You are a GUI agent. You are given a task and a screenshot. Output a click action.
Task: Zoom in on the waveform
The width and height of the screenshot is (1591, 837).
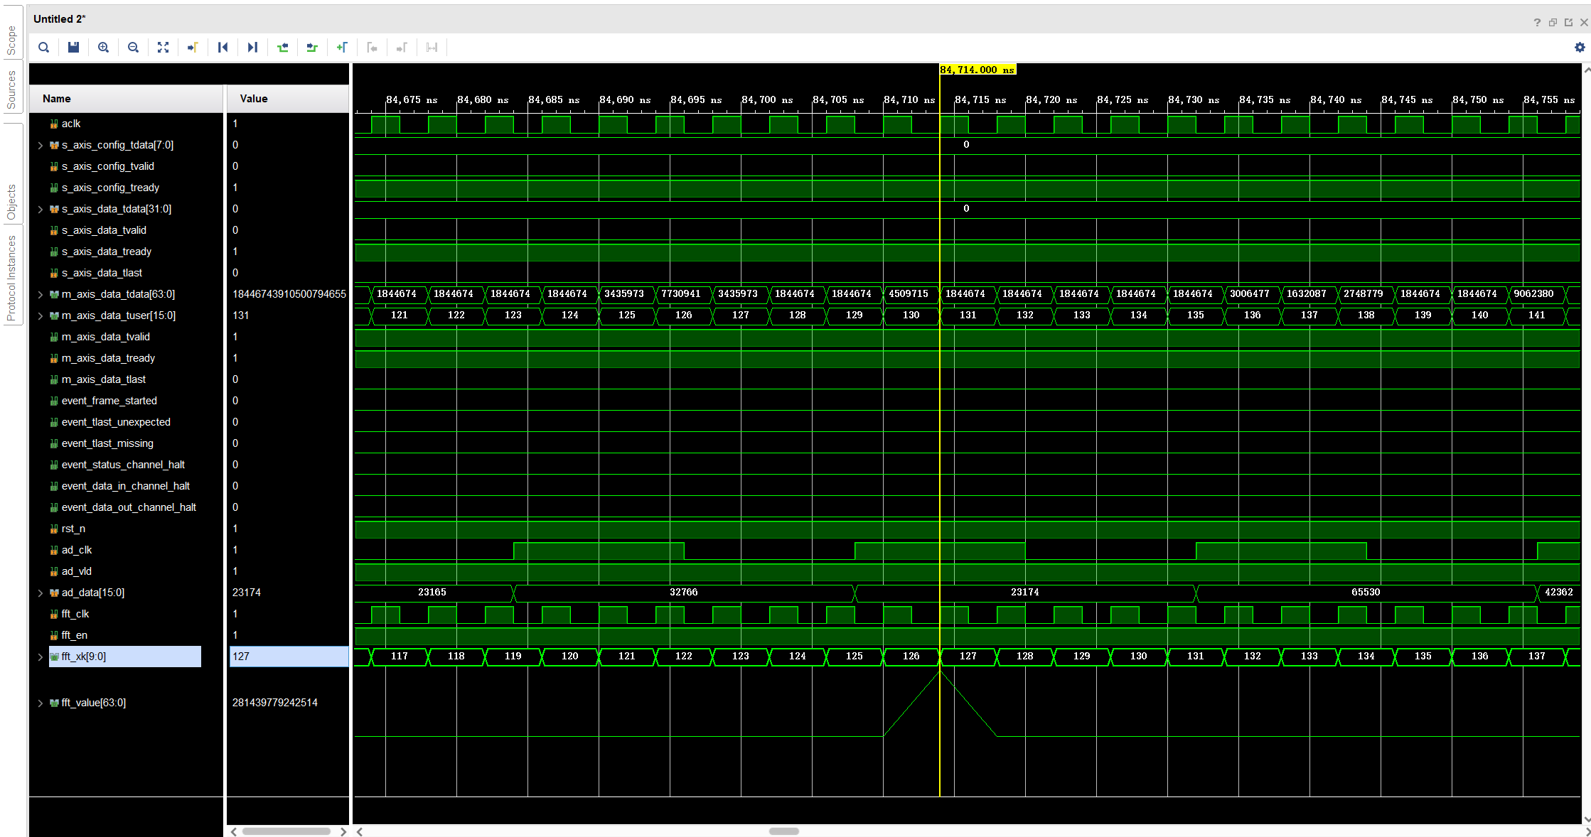pos(103,48)
